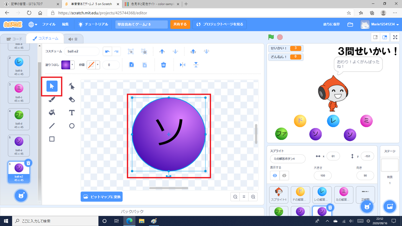Move selection forward one layer
This screenshot has width=402, height=226.
[x=162, y=52]
